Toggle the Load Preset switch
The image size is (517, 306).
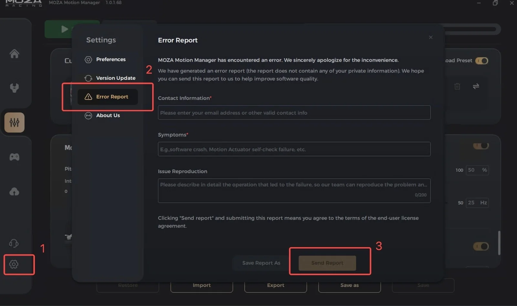pyautogui.click(x=481, y=61)
